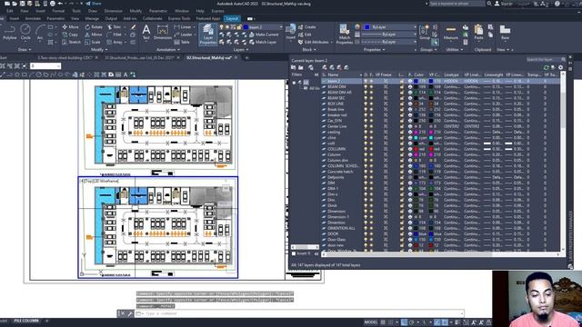This screenshot has height=327, width=582.
Task: Click the layer manager Refresh icon
Action: click(x=546, y=67)
